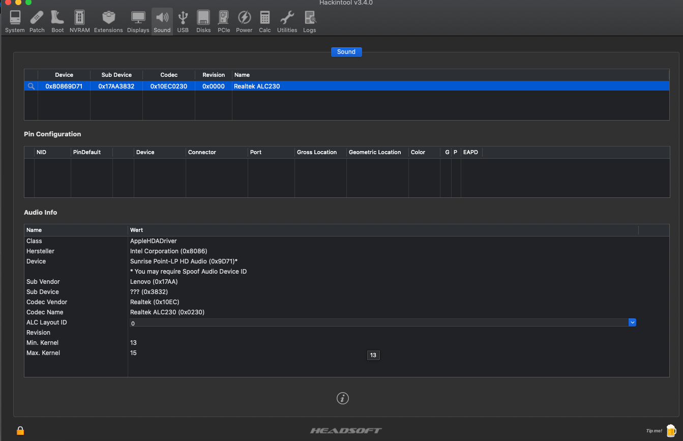This screenshot has height=441, width=683.
Task: Open the Displays section
Action: pyautogui.click(x=138, y=21)
